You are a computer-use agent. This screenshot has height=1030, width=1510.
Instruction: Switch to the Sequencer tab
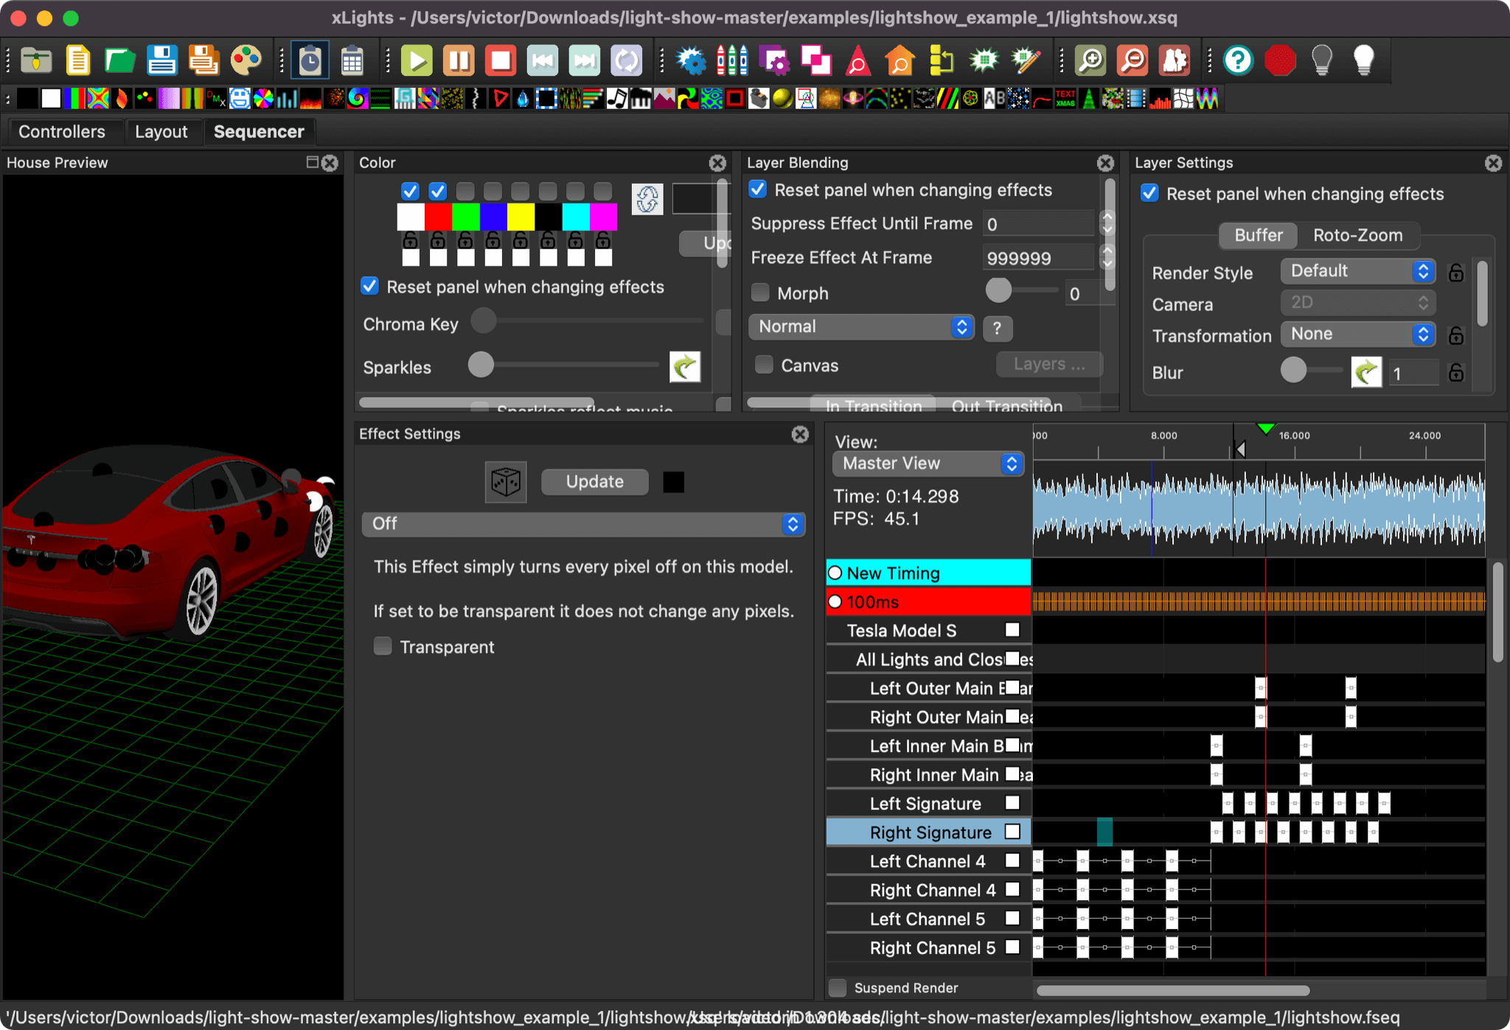(x=259, y=132)
